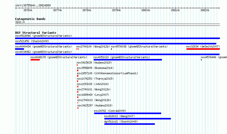
Task: Click blue bar under nsv4051020
Action: click(128, 60)
